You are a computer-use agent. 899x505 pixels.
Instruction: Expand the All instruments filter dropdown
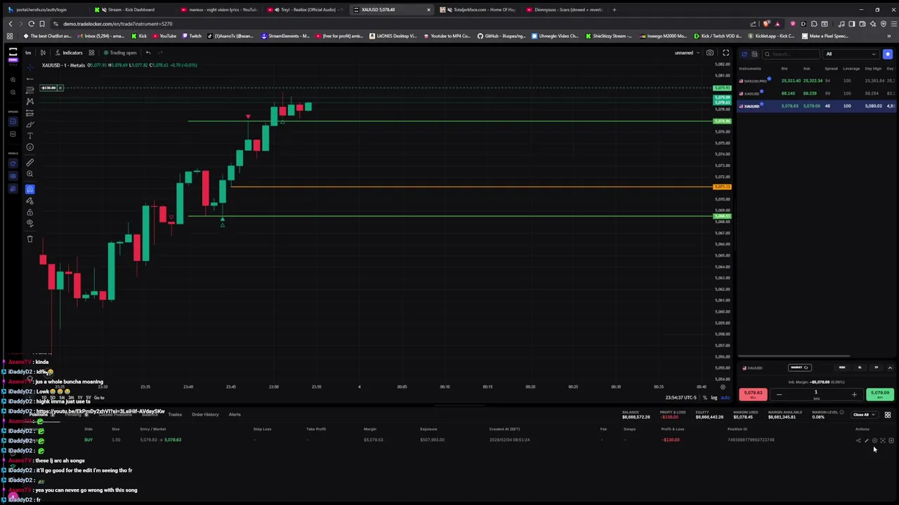(x=851, y=54)
